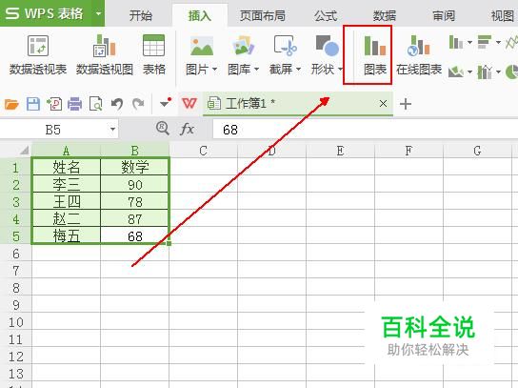Switch to the 开始 tab
Viewport: 518px width, 388px height.
pos(141,15)
